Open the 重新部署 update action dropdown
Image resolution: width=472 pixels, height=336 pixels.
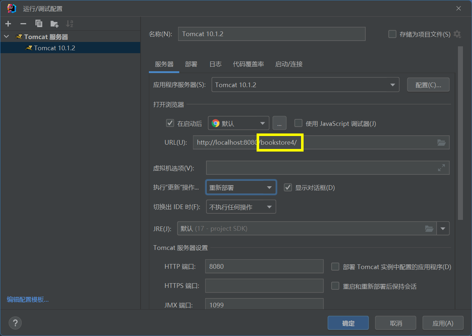coord(241,187)
